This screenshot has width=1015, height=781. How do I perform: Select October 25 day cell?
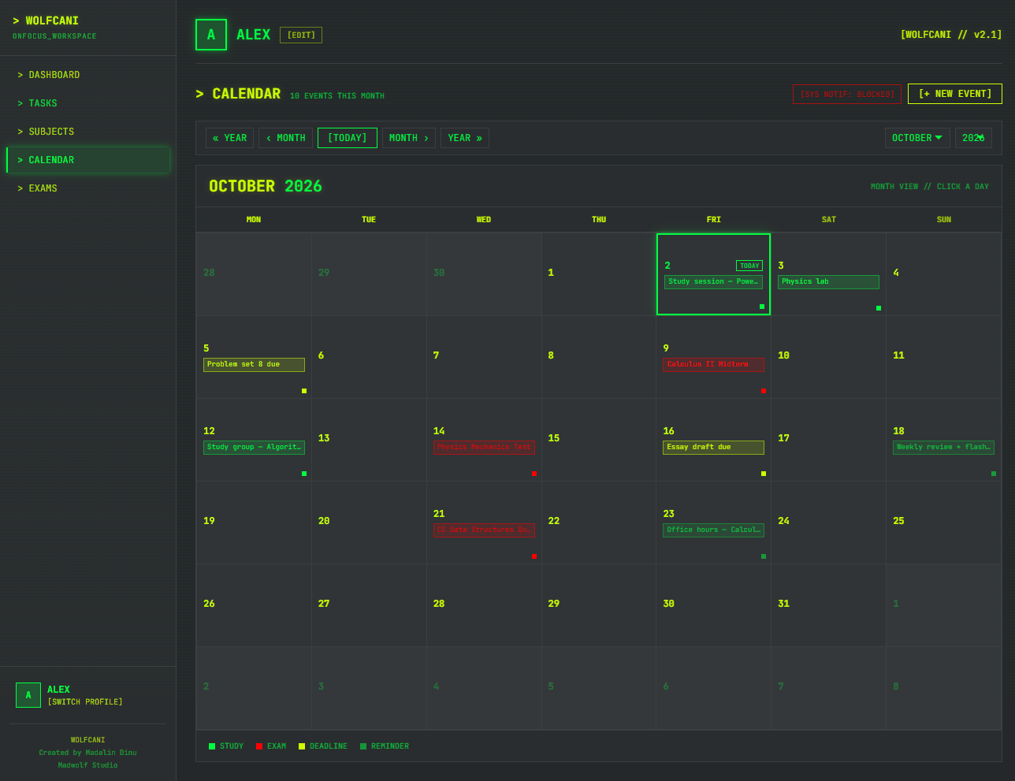(943, 523)
